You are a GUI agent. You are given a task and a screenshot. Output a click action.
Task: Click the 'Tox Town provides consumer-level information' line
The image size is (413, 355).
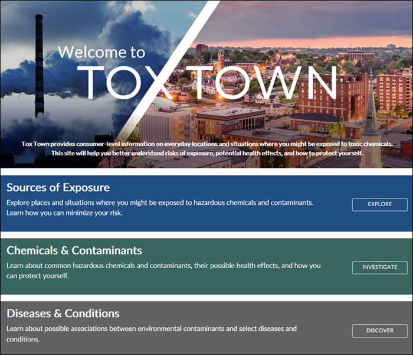click(x=207, y=144)
